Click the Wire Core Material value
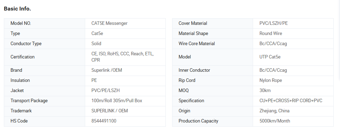Viewport: 340px width, 133px height. coord(273,44)
